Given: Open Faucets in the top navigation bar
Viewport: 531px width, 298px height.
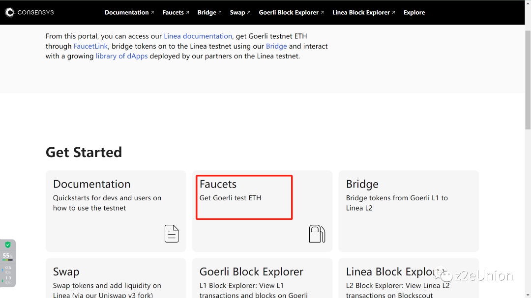Looking at the screenshot, I should [x=173, y=12].
